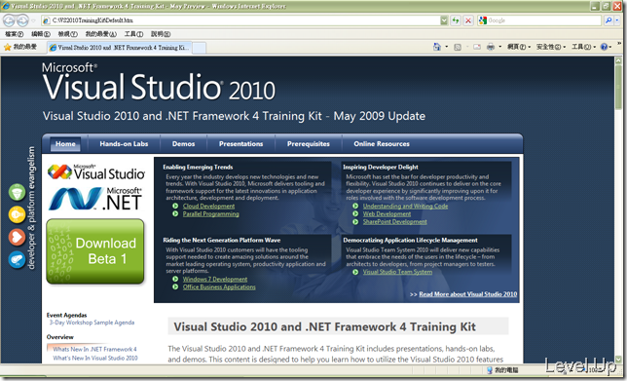Screen dimensions: 627x381
Task: Open the Prerequisites navigation tab
Action: pos(309,144)
